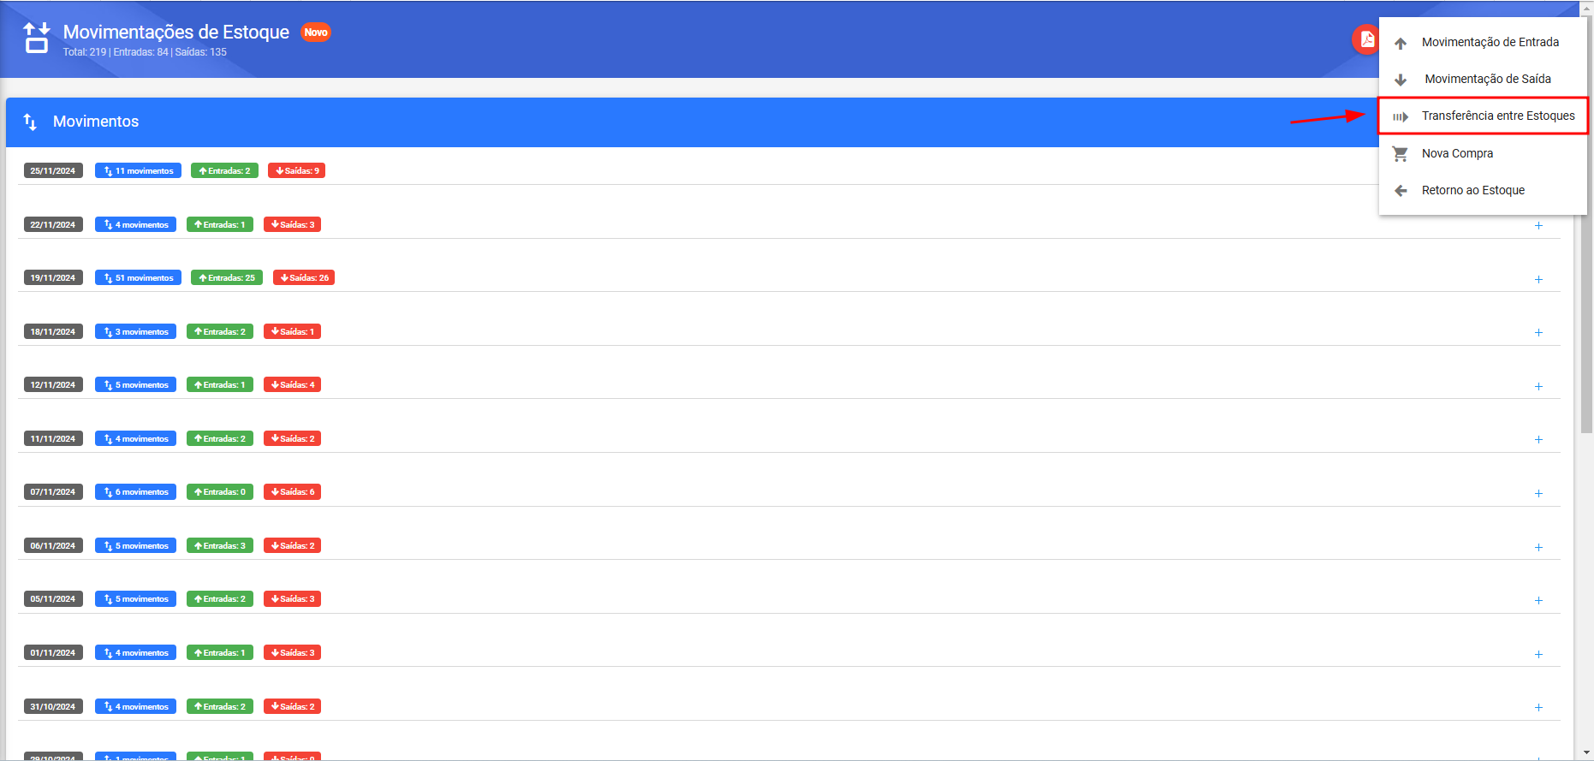Click the shopping cart icon for Nova Compra
Screen dimensions: 1594x761
coord(1401,154)
